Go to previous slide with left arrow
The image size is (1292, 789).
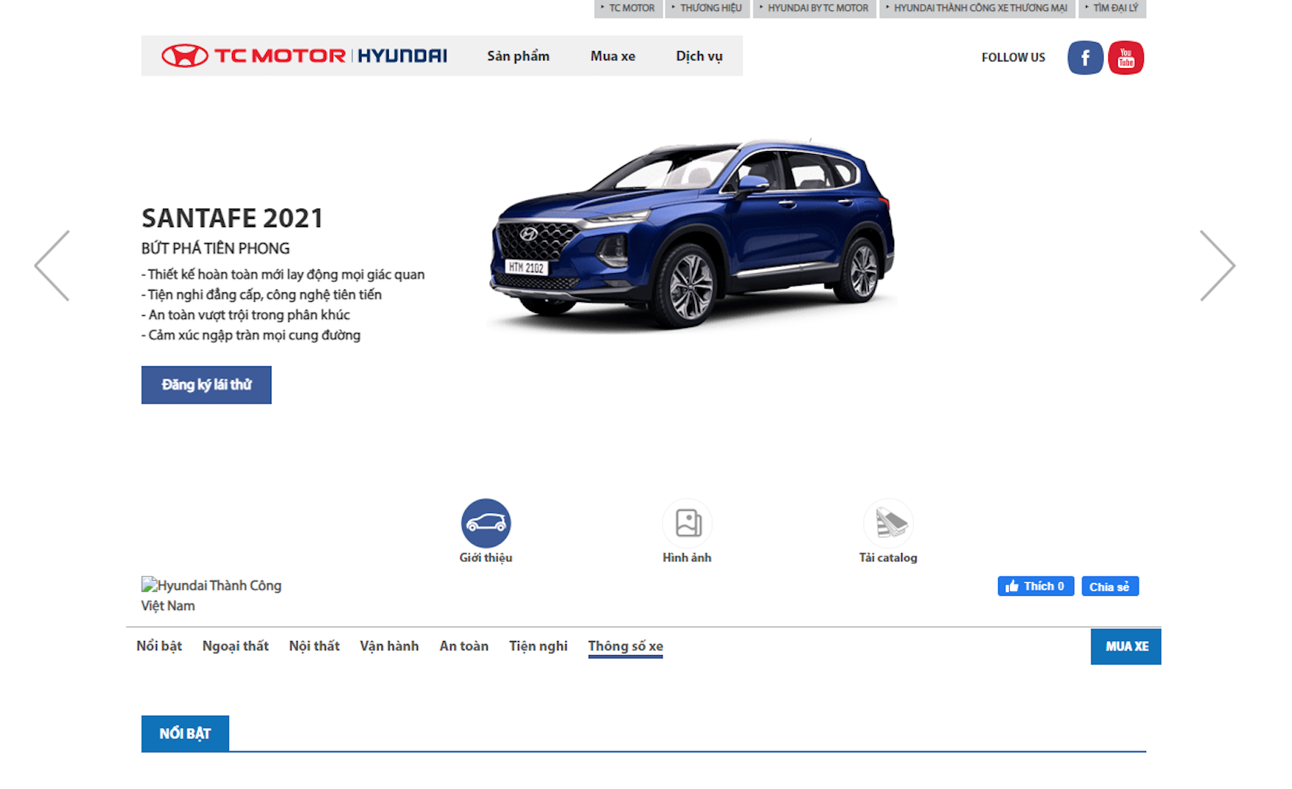pos(52,265)
